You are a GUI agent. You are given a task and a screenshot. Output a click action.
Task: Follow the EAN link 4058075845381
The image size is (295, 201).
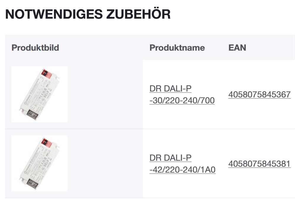[x=259, y=164]
